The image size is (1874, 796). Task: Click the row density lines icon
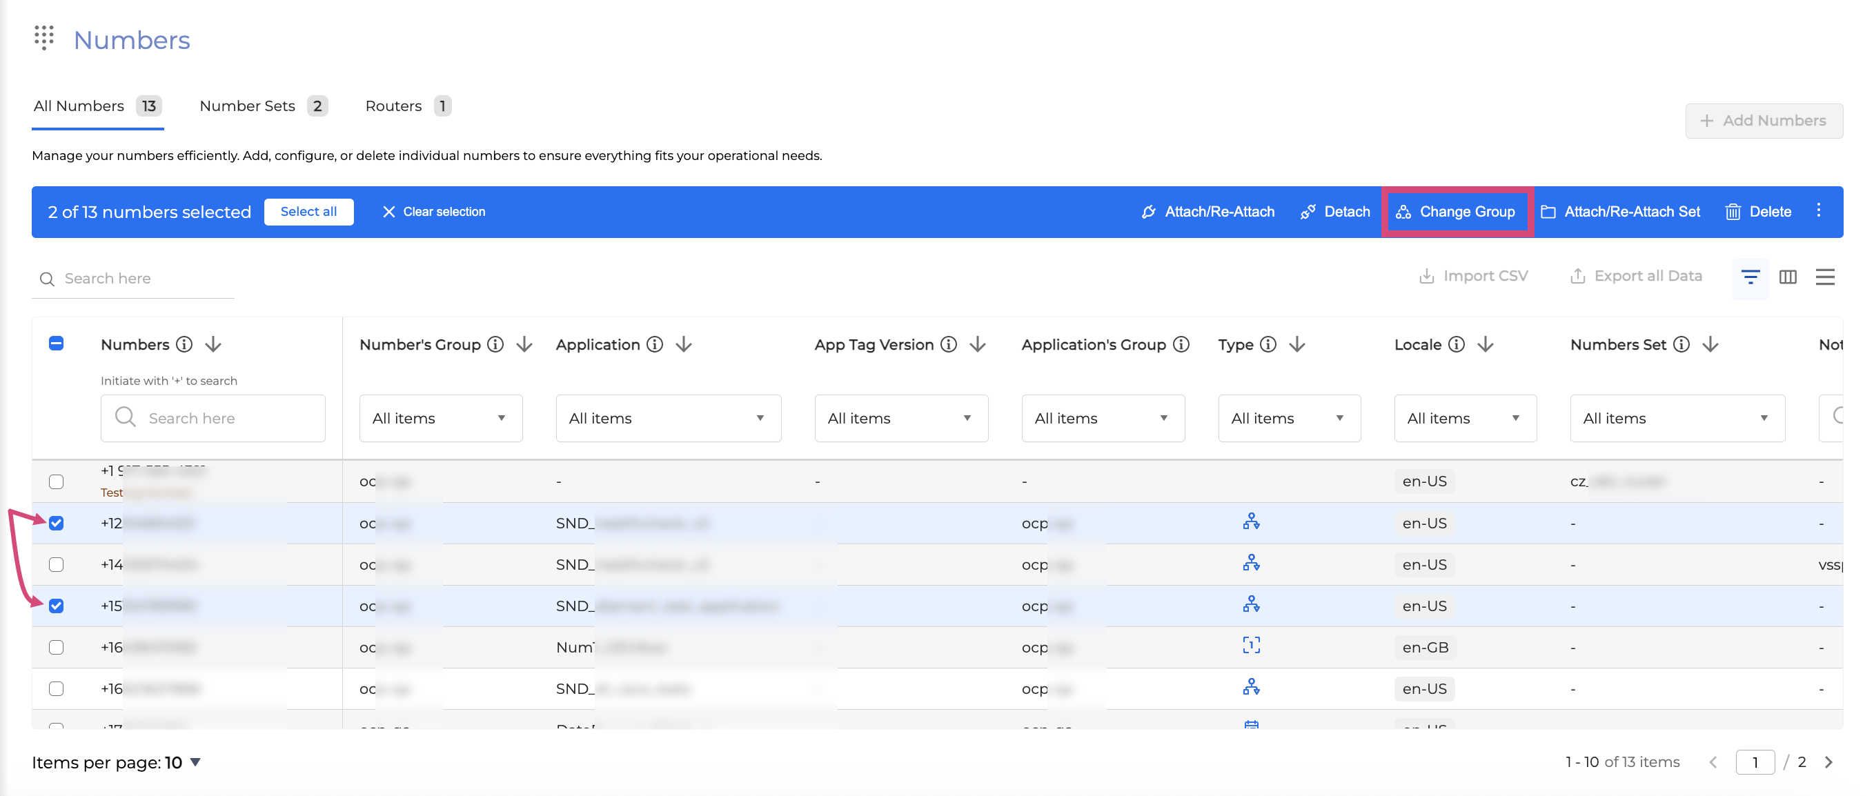point(1824,277)
